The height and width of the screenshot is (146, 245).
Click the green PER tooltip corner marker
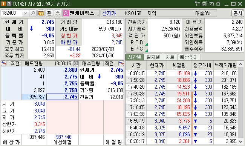(147, 45)
